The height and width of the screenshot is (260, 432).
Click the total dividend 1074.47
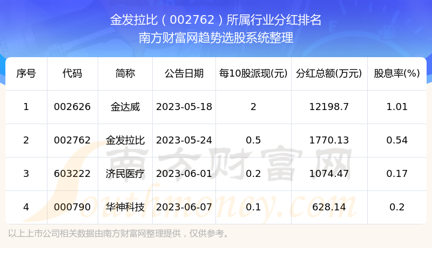[329, 174]
